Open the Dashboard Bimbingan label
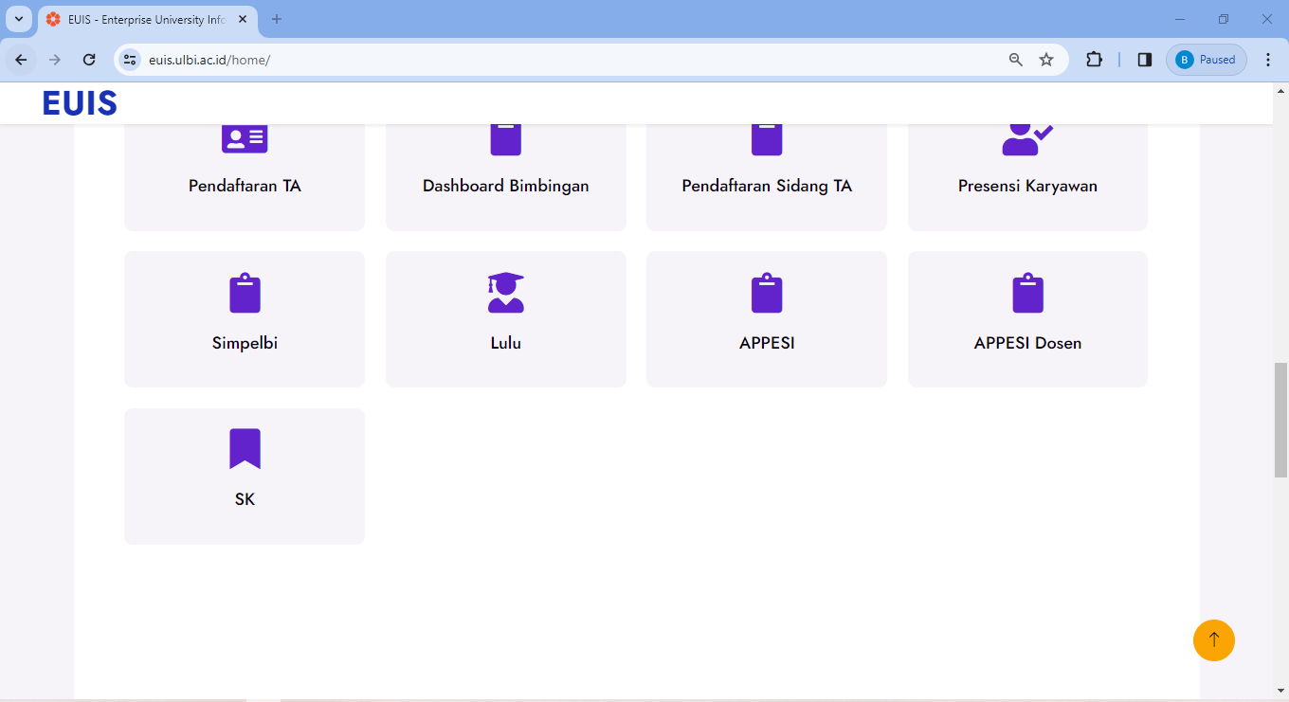 pos(506,186)
